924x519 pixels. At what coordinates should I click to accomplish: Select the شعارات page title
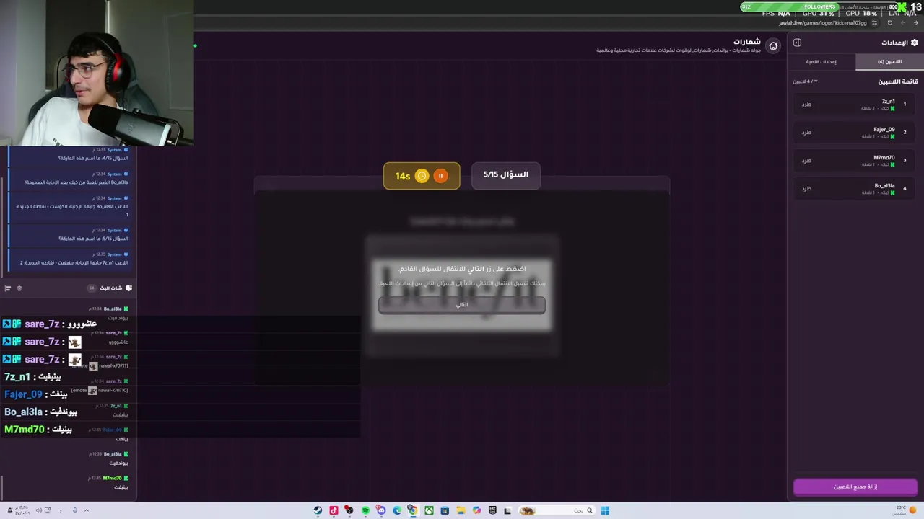point(747,42)
